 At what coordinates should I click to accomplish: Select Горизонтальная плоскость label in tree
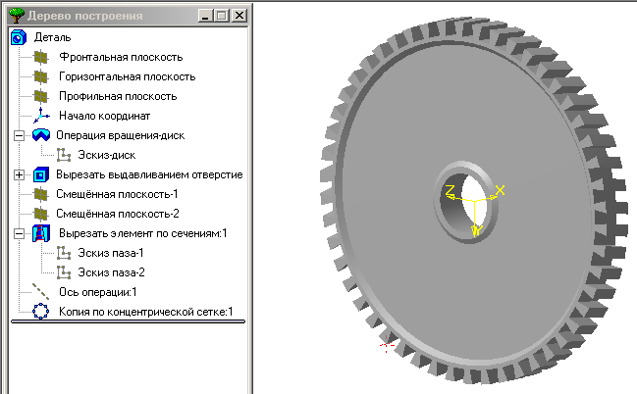128,76
